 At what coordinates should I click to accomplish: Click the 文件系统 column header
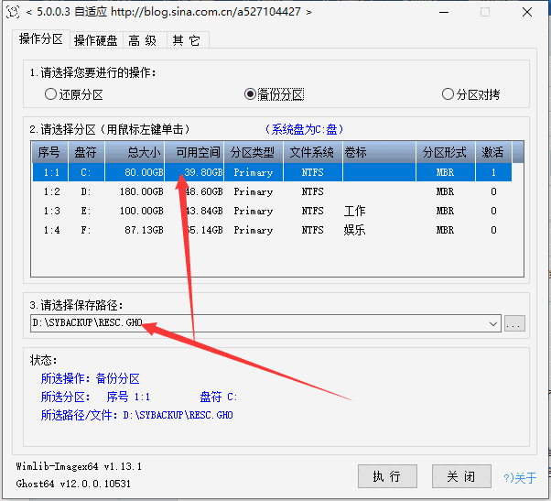[313, 152]
